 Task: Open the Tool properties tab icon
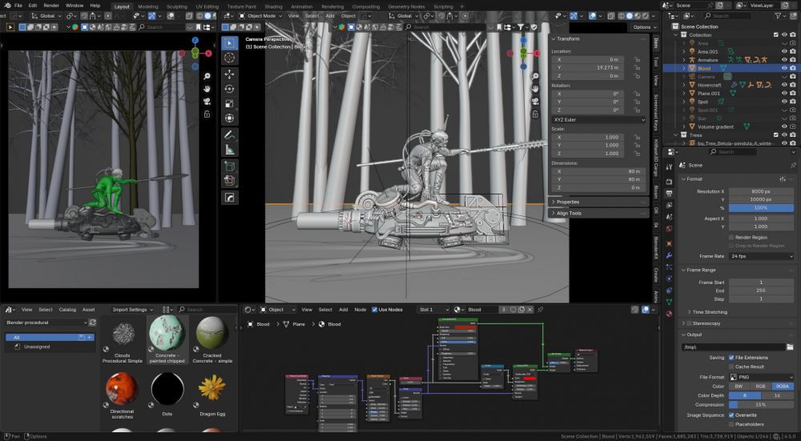pyautogui.click(x=669, y=167)
